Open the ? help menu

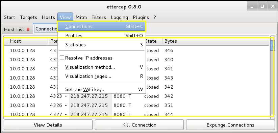[155, 17]
